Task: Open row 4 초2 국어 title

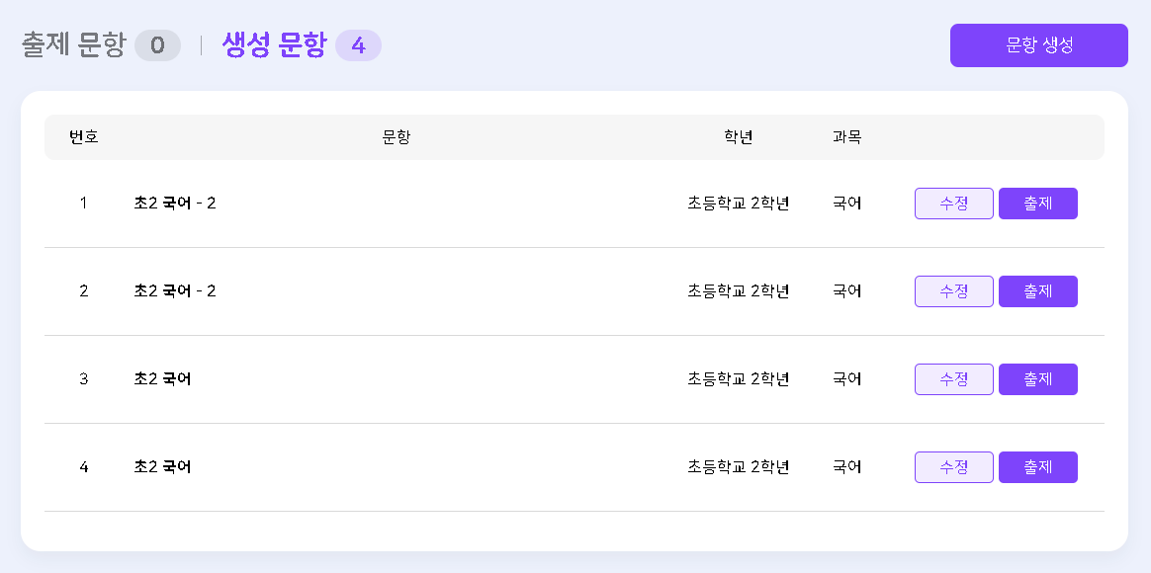Action: (162, 467)
